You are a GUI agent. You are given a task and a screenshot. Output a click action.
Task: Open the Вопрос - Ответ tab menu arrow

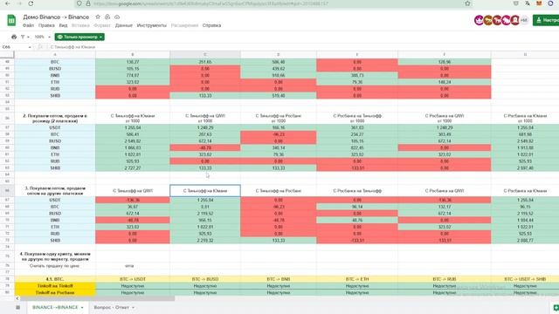133,307
